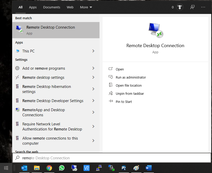Click the gear icon beside Add or remove programs
Image resolution: width=212 pixels, height=173 pixels.
pyautogui.click(x=17, y=68)
